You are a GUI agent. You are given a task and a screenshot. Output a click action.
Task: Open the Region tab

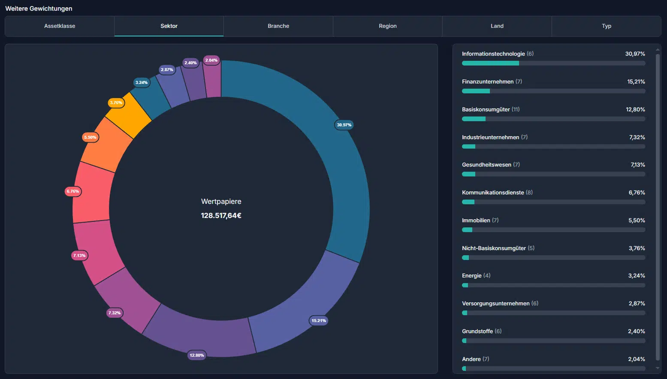[x=387, y=26]
